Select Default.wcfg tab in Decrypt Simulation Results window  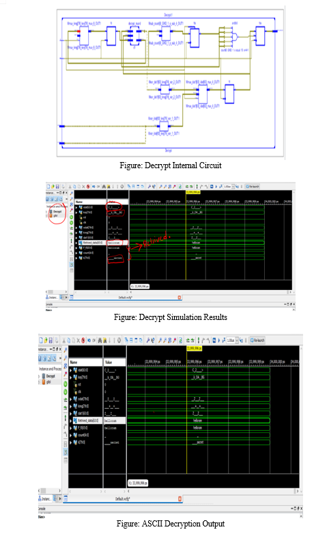tap(126, 297)
